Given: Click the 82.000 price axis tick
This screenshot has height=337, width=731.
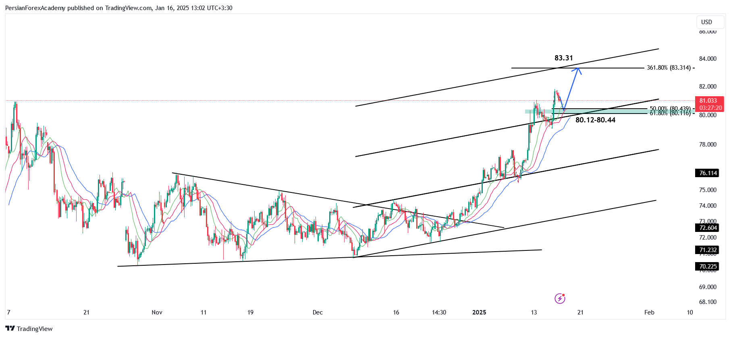Looking at the screenshot, I should 708,87.
